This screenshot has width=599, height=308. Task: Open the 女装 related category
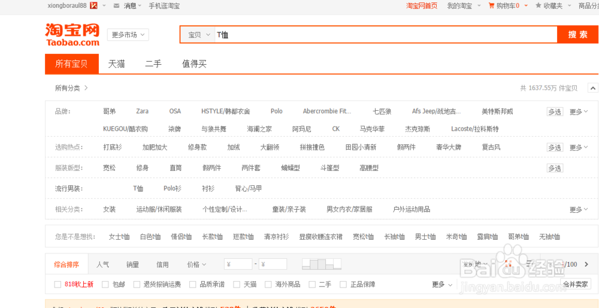pos(109,209)
